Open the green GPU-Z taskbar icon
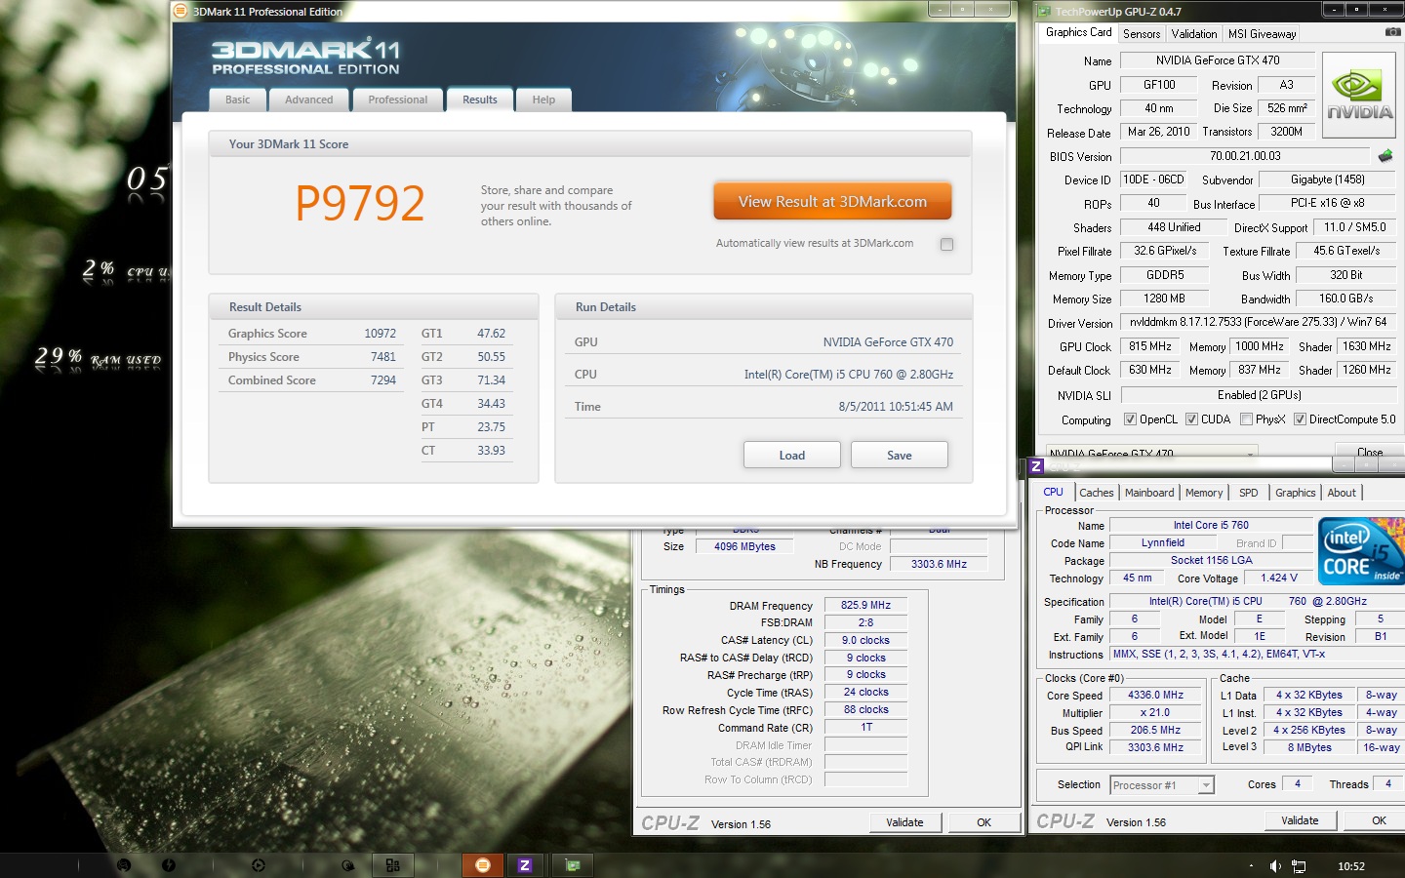 (573, 865)
